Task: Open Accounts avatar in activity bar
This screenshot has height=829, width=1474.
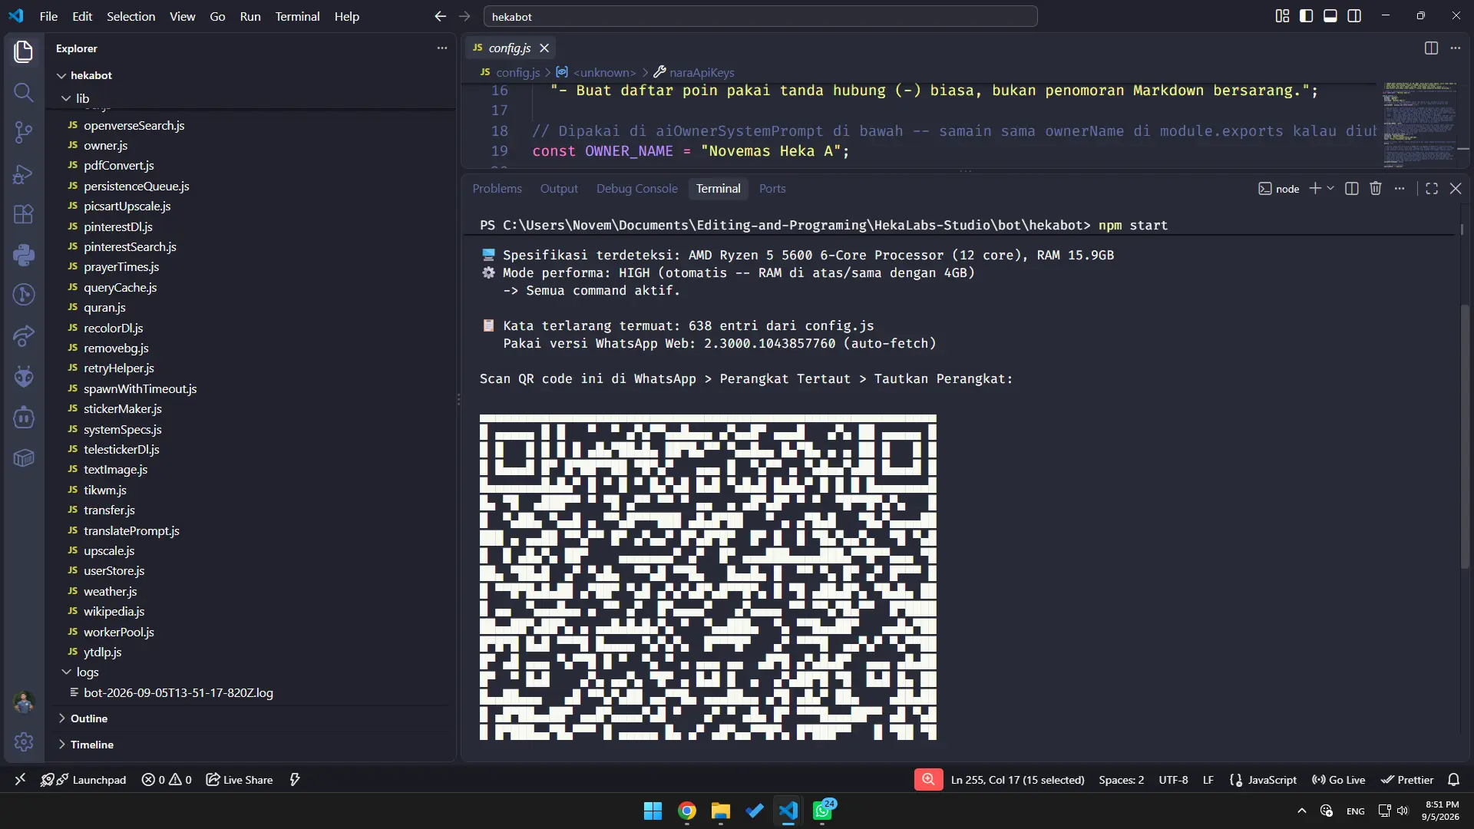Action: pyautogui.click(x=24, y=702)
